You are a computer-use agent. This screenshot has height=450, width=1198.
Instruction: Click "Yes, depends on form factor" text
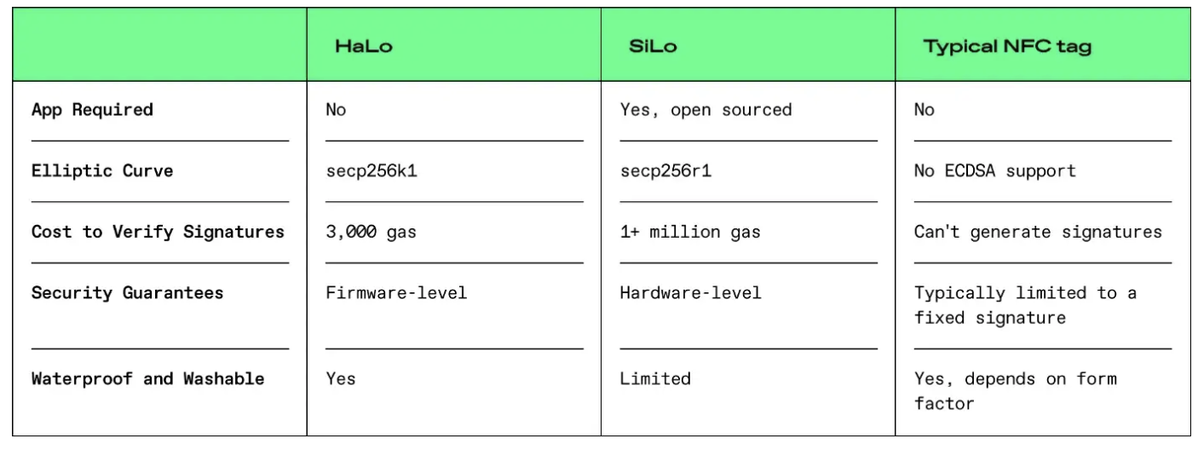(x=1015, y=391)
